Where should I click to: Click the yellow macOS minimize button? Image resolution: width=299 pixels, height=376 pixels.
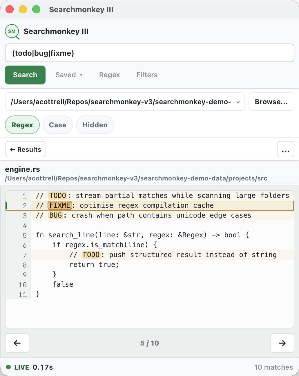click(x=23, y=9)
